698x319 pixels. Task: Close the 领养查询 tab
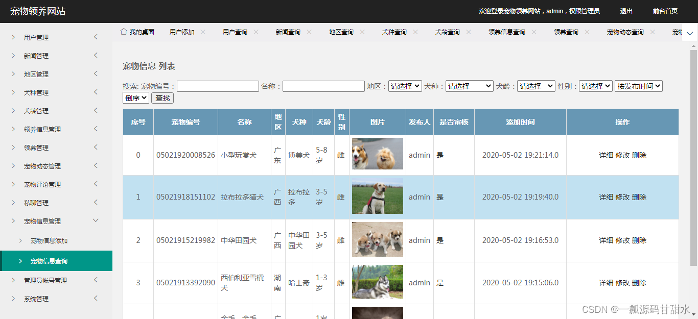click(x=587, y=32)
